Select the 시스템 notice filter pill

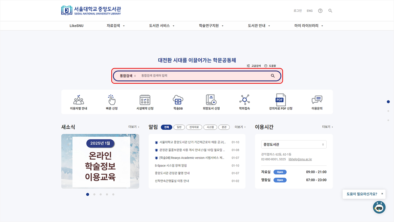(210, 127)
